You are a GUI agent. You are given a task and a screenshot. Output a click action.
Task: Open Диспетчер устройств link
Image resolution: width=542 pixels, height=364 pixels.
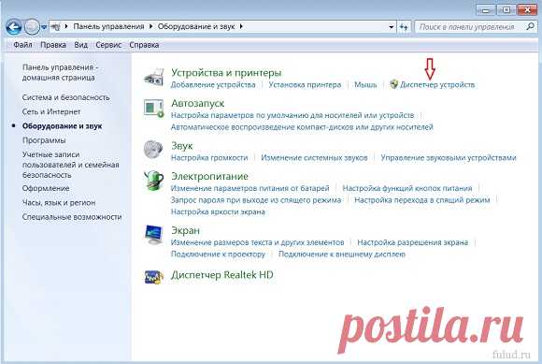point(437,85)
